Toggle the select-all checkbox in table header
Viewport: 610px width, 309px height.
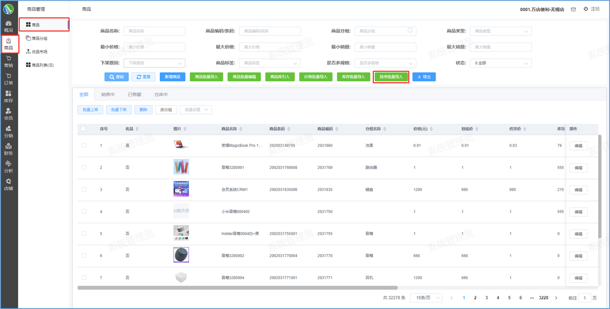pyautogui.click(x=83, y=129)
